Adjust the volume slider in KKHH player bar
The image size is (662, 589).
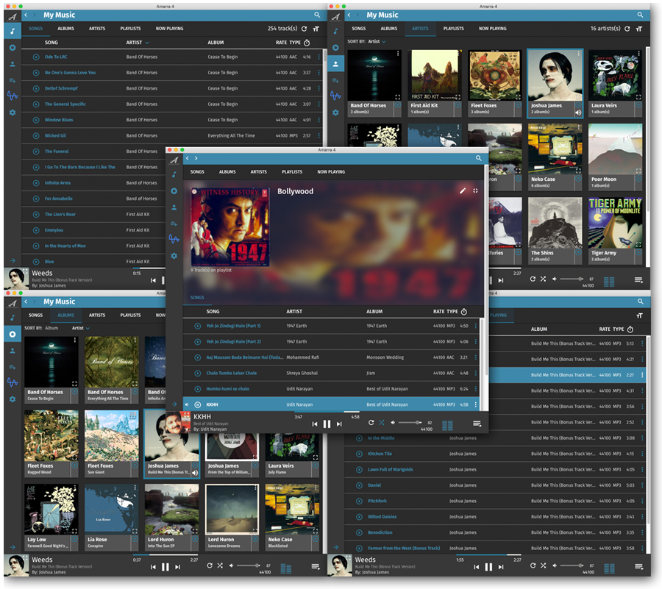pos(408,423)
